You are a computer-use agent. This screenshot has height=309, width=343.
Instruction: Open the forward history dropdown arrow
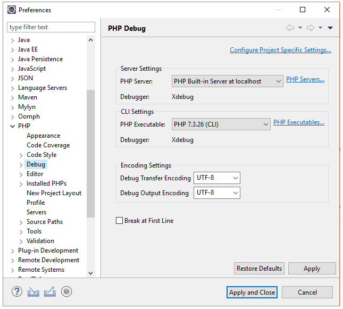(320, 28)
